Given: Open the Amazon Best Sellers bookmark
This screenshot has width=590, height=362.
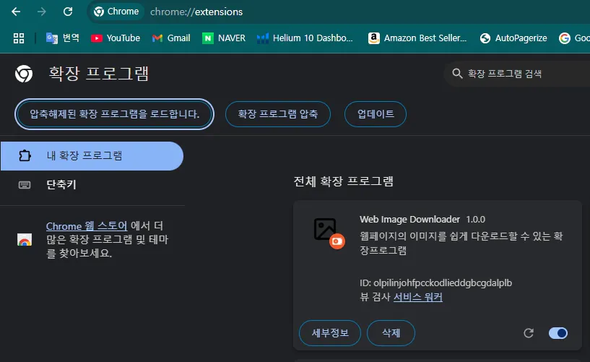Looking at the screenshot, I should tap(417, 38).
